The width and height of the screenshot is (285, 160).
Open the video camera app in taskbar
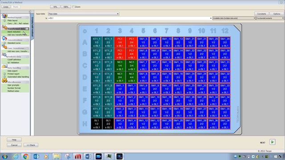point(98,156)
